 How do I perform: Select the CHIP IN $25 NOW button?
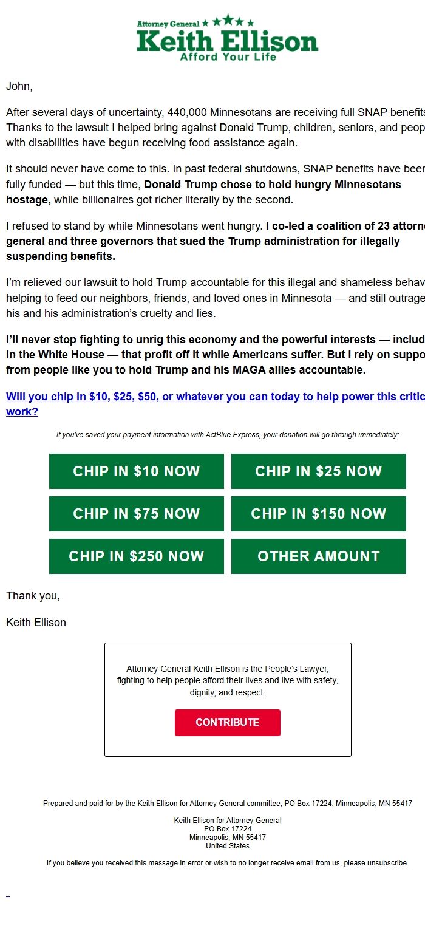coord(318,471)
